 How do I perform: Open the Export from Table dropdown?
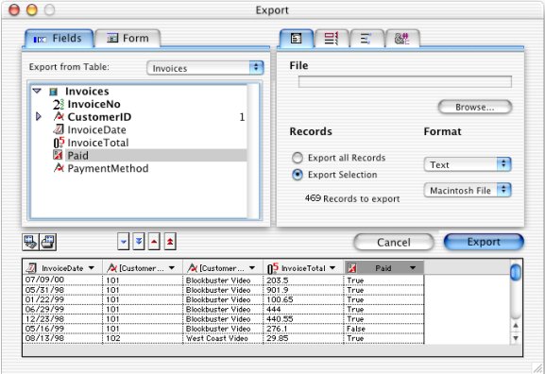pos(205,68)
